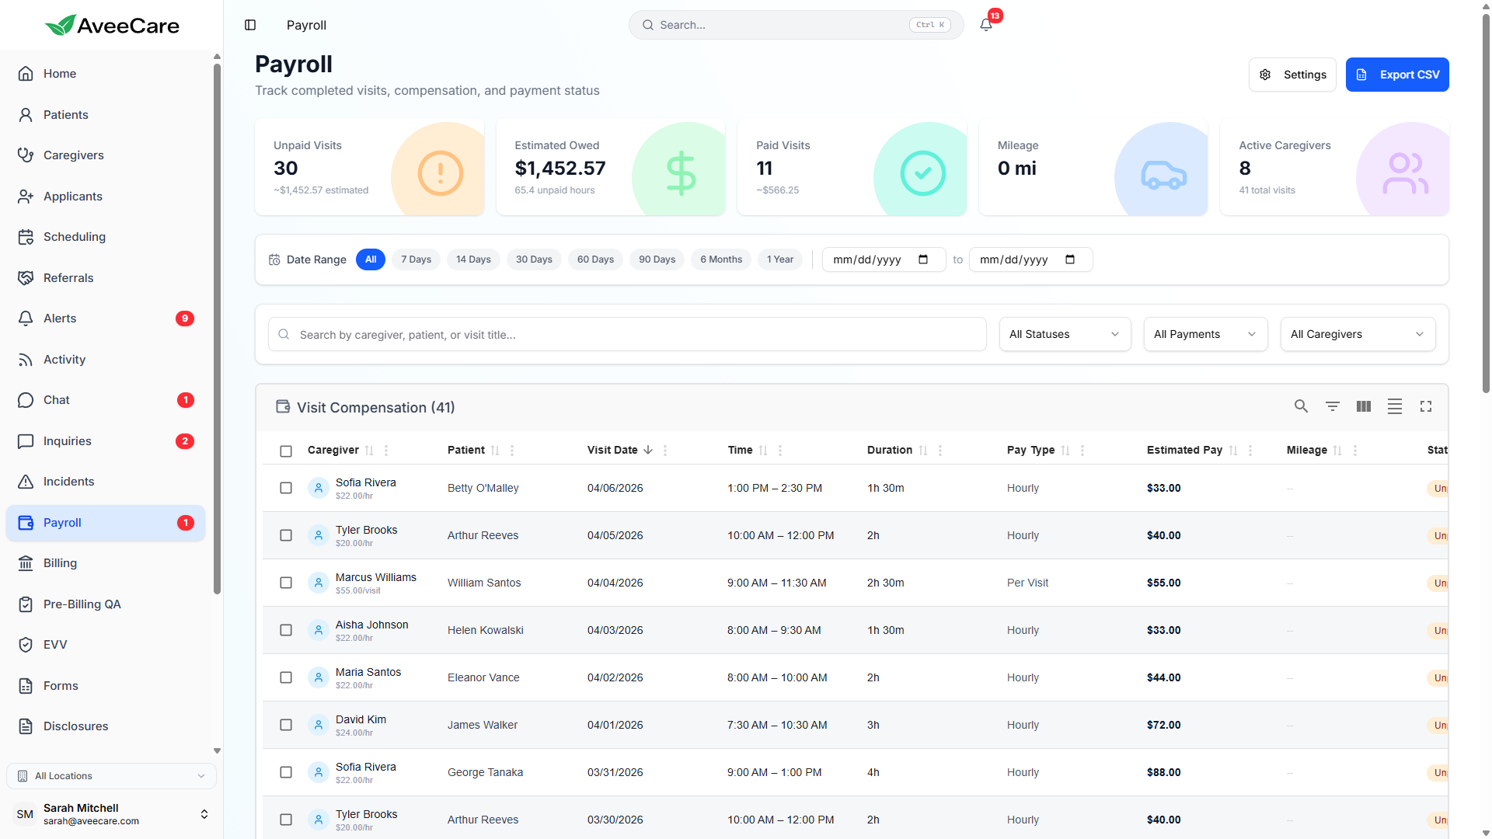
Task: Click the page vertical scrollbar
Action: point(1485,202)
